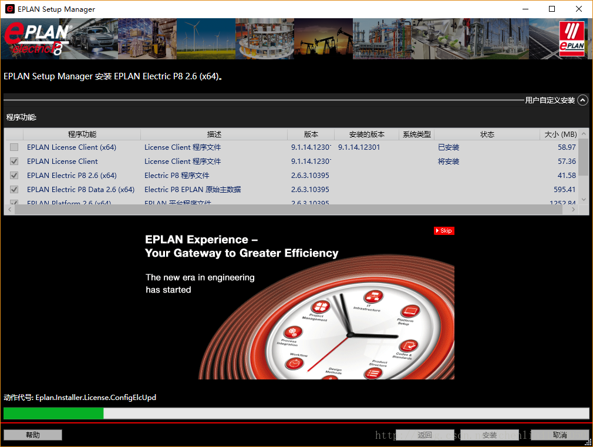Sort by the 描述 column header
This screenshot has width=593, height=447.
tap(214, 135)
